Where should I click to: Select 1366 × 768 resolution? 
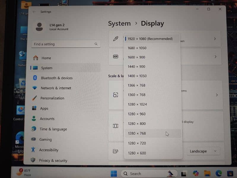click(136, 85)
